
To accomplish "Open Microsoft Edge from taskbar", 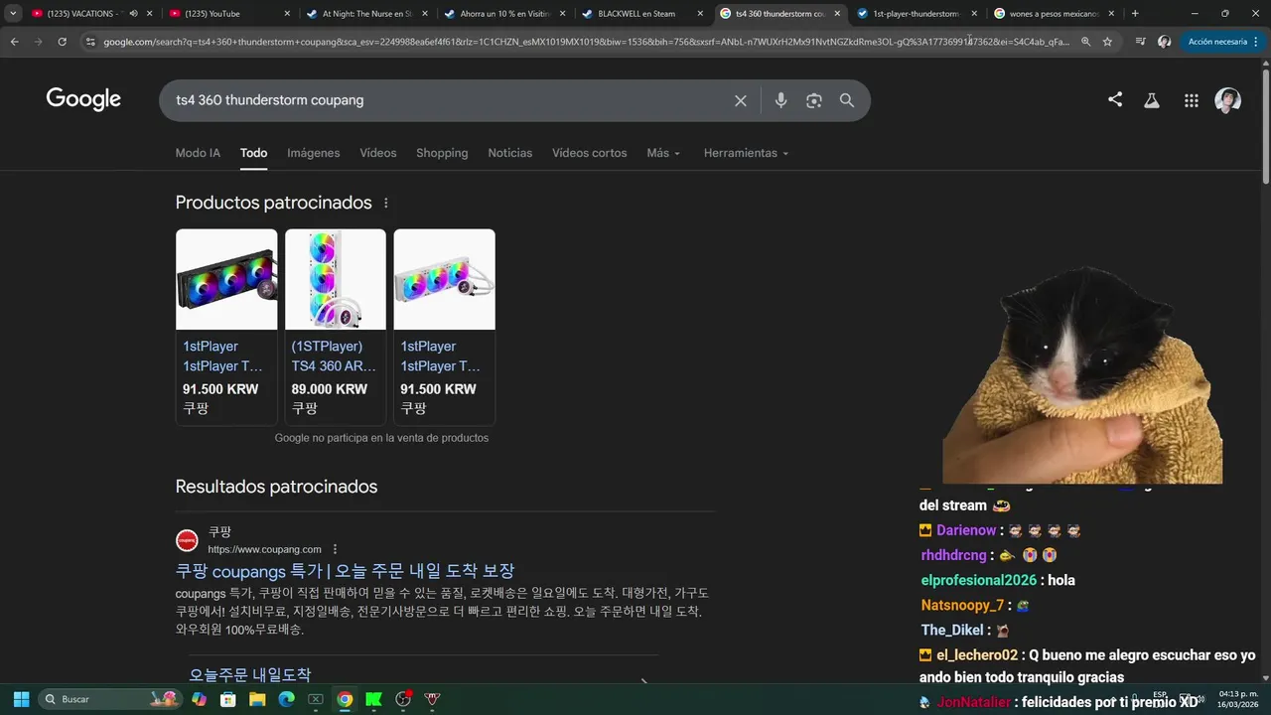I will point(286,699).
